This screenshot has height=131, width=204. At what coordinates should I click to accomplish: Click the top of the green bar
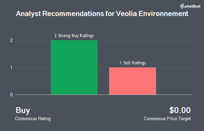74,40
